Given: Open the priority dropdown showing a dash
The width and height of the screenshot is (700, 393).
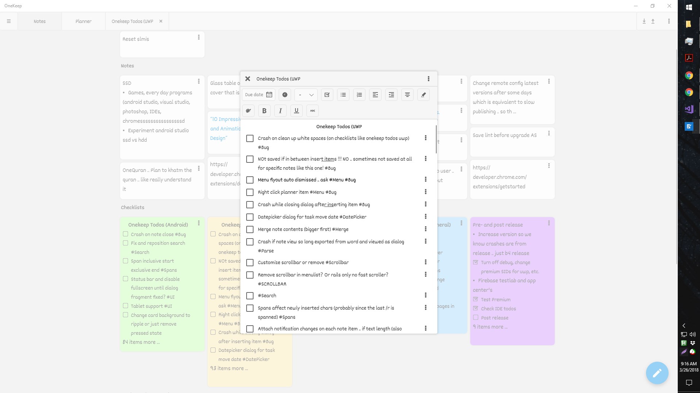Looking at the screenshot, I should tap(306, 95).
